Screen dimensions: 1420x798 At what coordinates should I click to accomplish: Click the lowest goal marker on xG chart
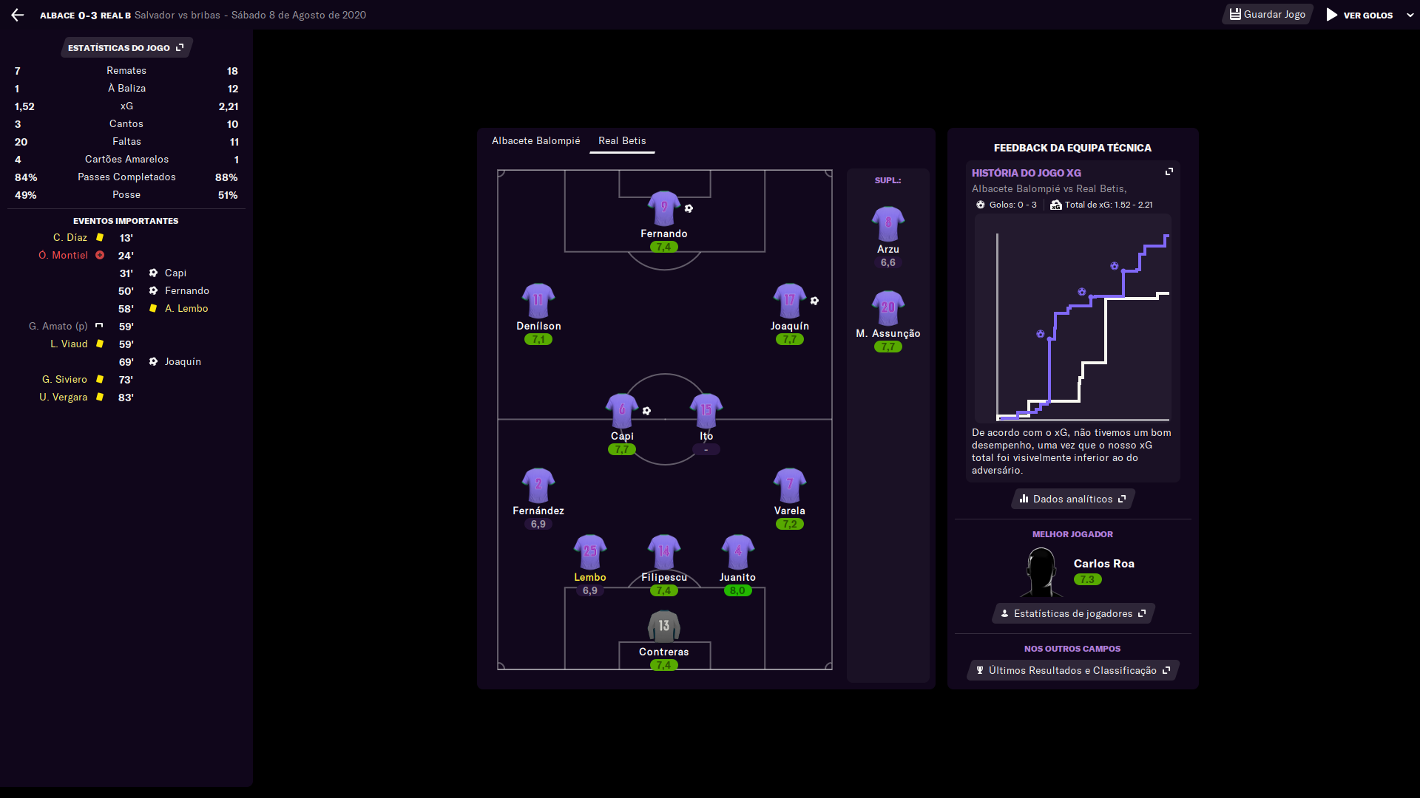click(1040, 334)
